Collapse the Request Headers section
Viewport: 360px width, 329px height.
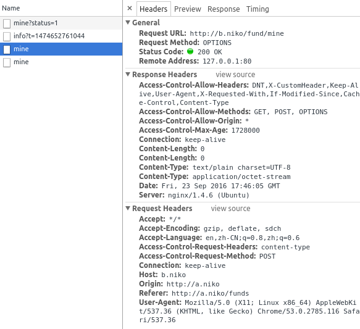tap(128, 208)
